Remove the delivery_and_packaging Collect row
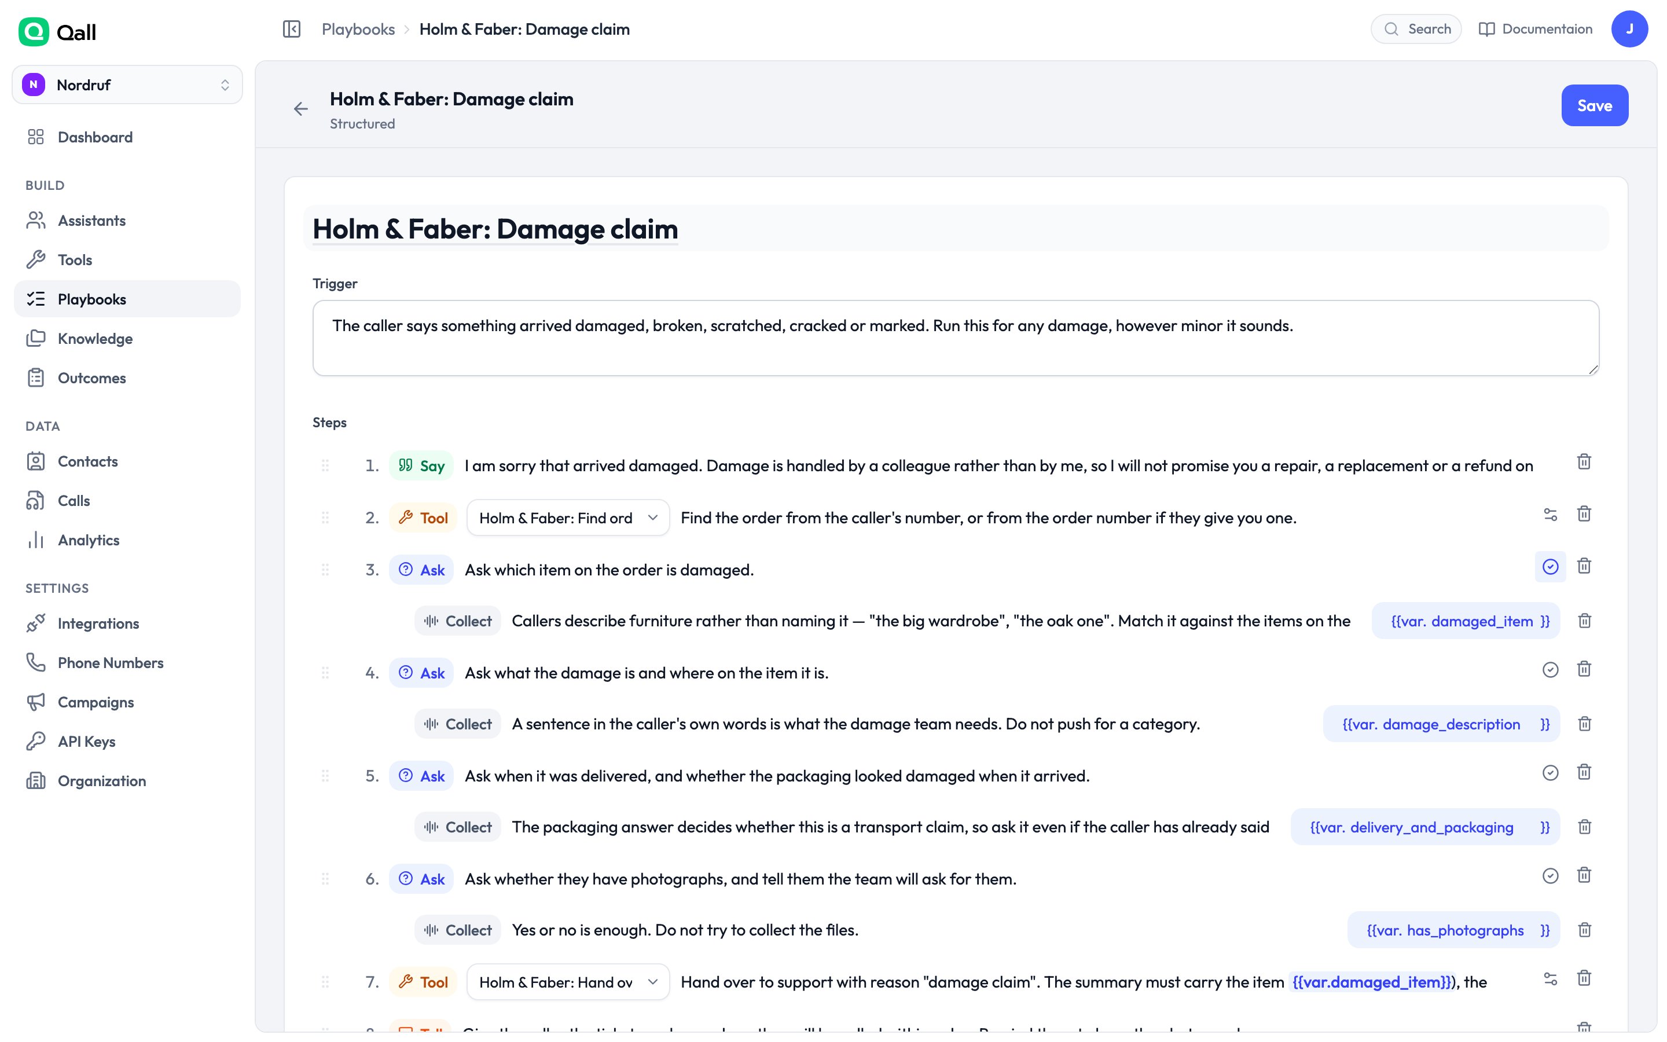The width and height of the screenshot is (1667, 1042). [1584, 827]
